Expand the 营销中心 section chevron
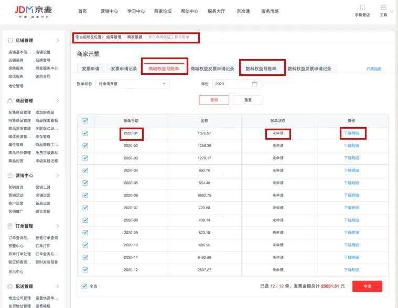 click(x=57, y=176)
